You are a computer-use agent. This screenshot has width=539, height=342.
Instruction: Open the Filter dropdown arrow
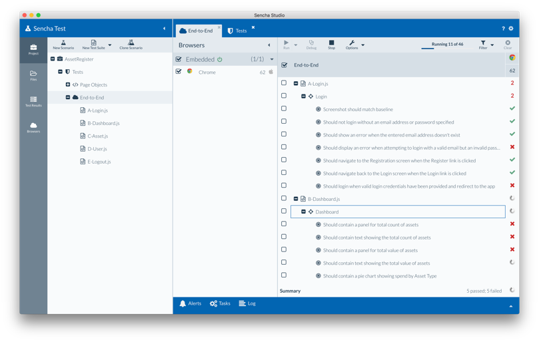click(492, 45)
